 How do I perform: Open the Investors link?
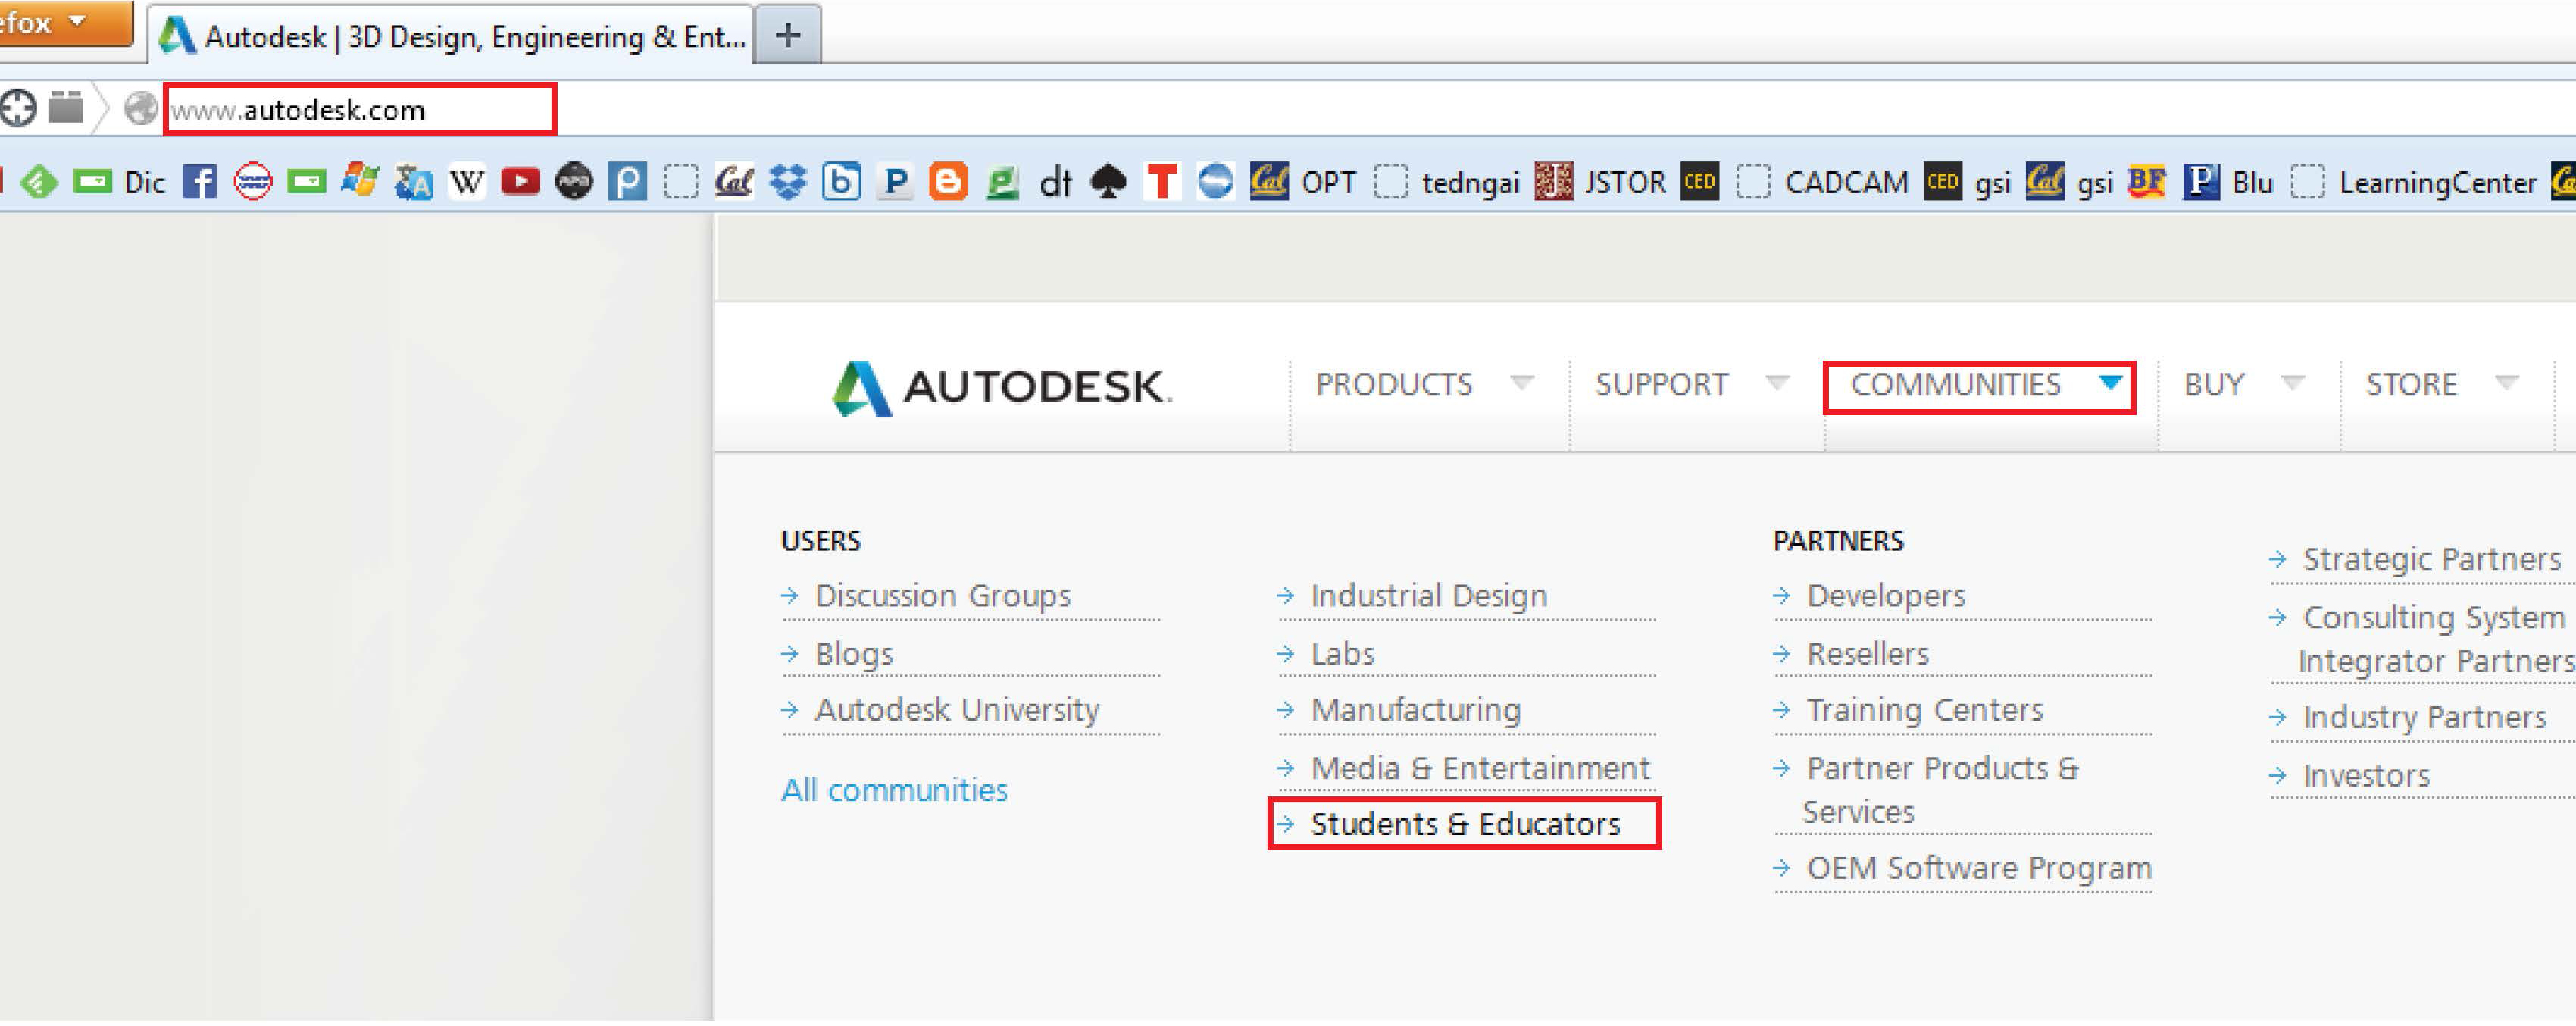point(2365,776)
